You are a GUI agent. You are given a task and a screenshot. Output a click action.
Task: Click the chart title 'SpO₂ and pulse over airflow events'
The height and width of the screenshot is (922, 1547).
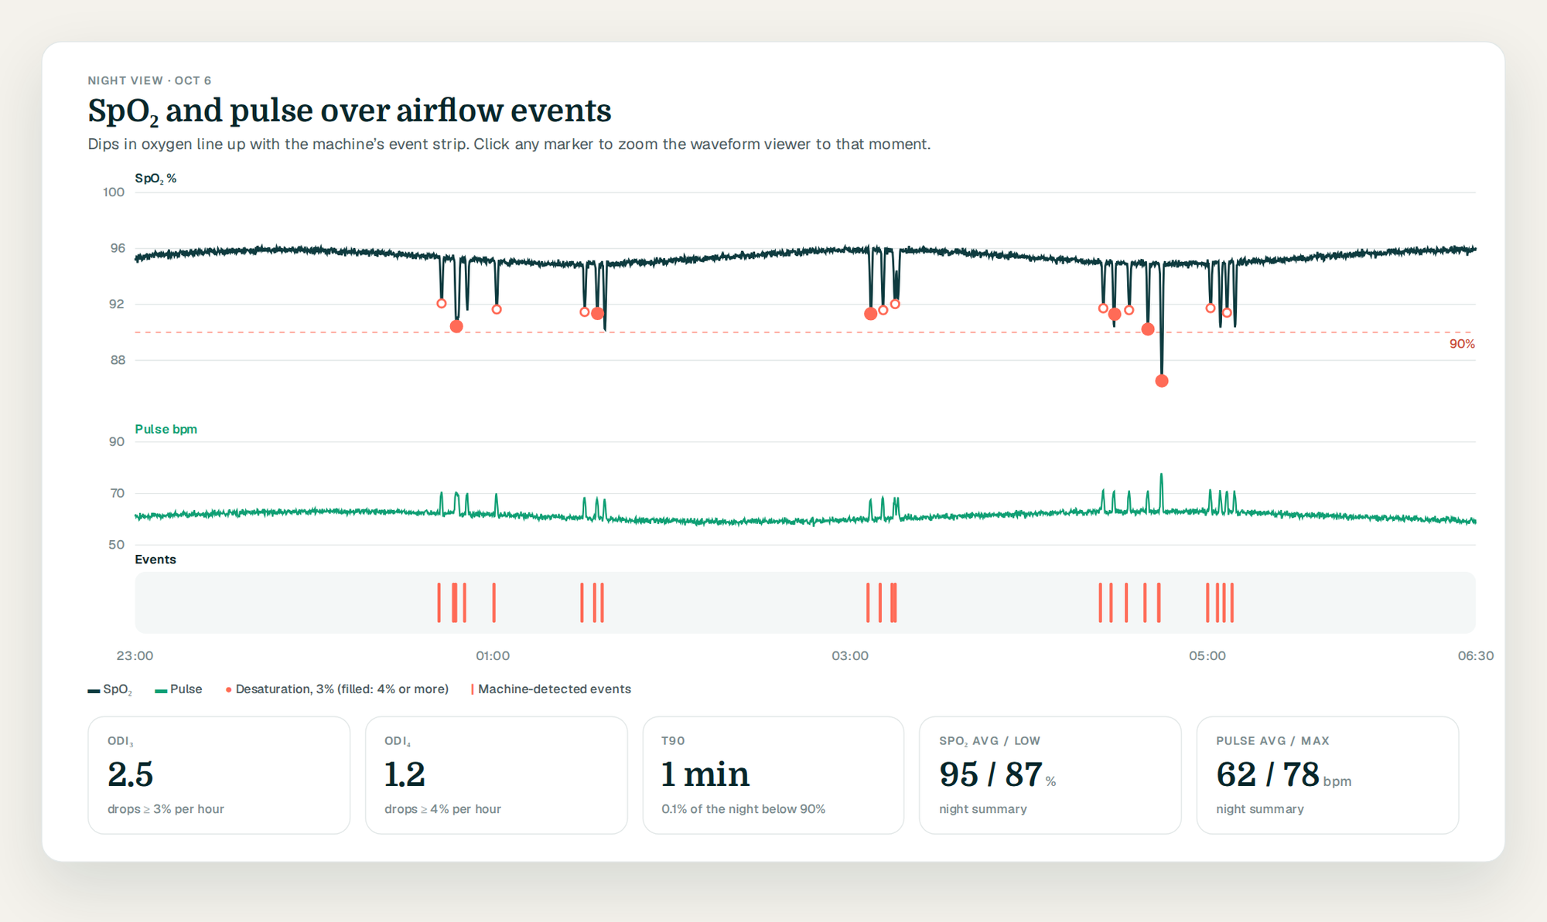click(x=350, y=111)
